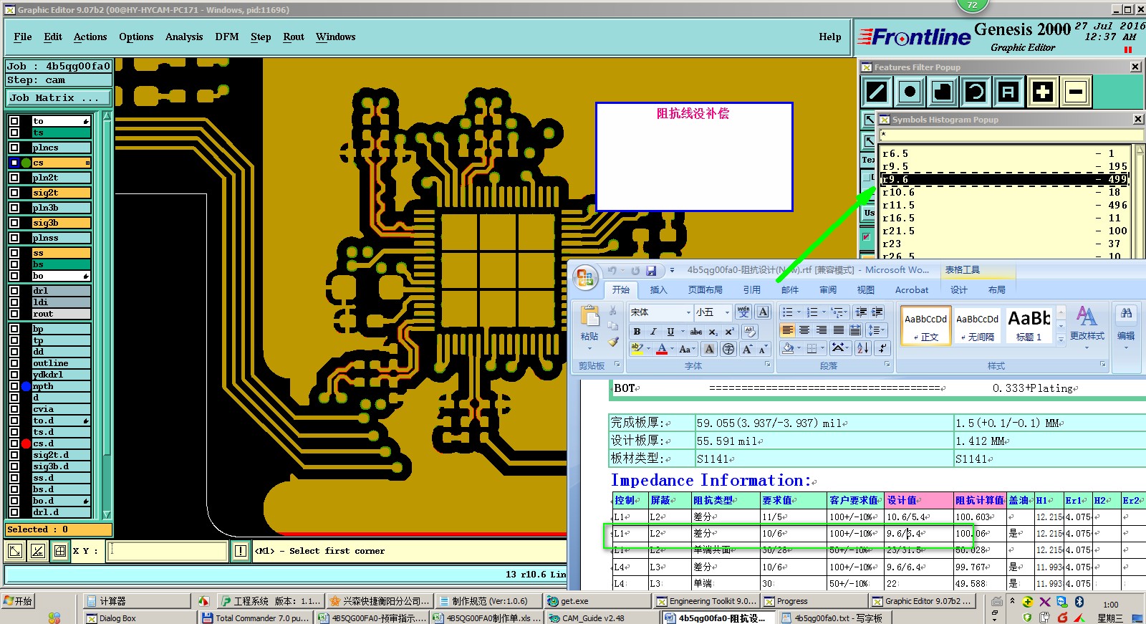Open the font size dropdown 小五
Viewport: 1146px width, 624px height.
[727, 312]
